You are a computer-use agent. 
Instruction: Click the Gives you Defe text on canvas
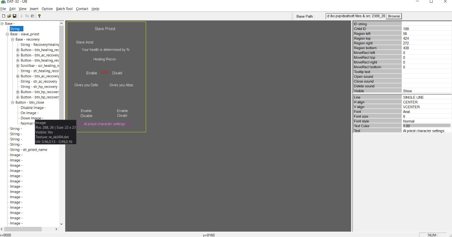click(x=86, y=85)
